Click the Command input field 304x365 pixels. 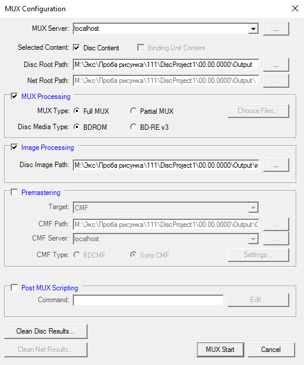(x=148, y=300)
